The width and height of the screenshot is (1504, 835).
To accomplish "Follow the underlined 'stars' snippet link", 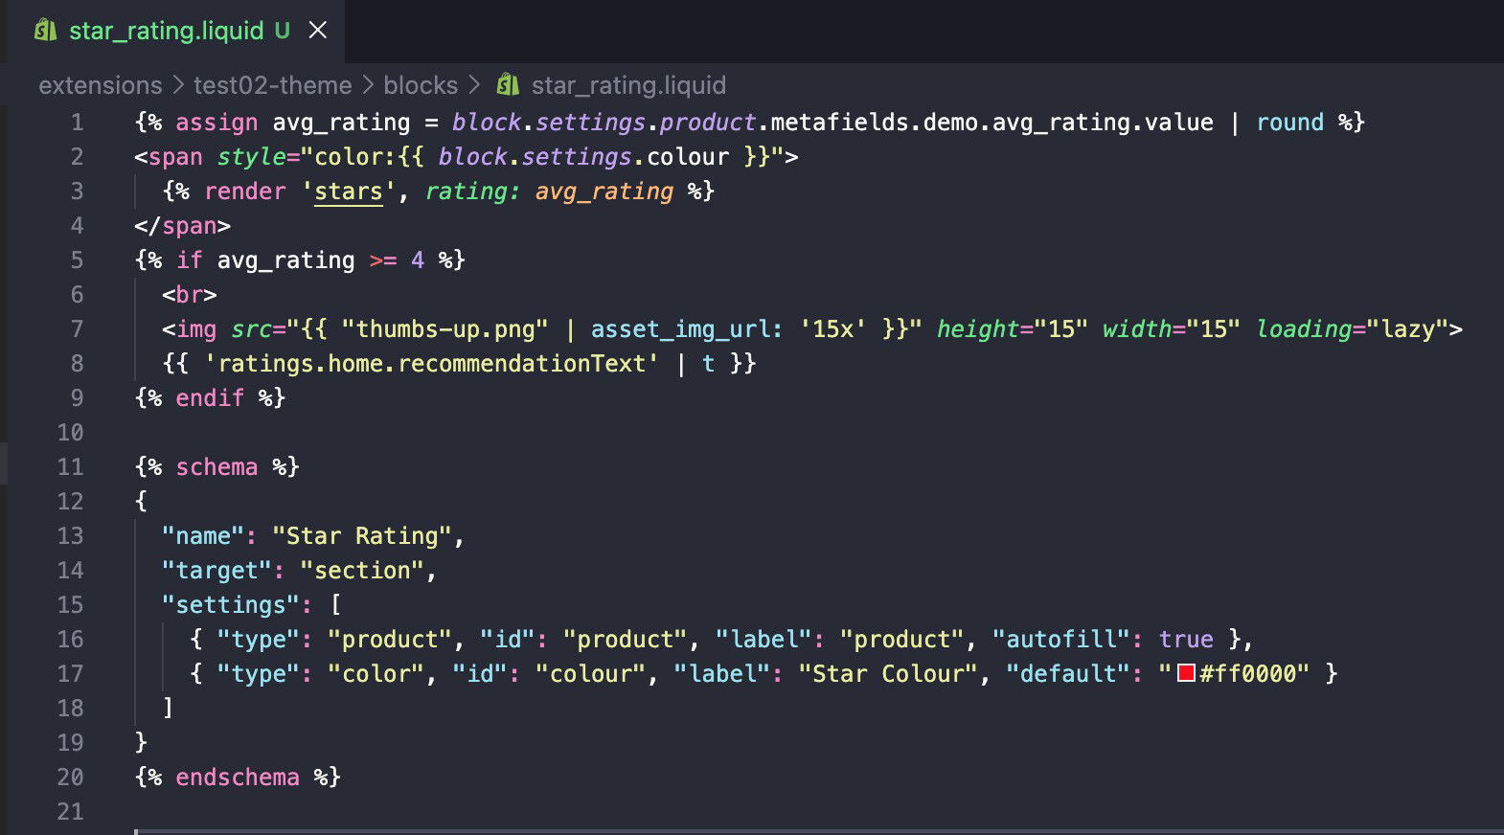I will 348,192.
